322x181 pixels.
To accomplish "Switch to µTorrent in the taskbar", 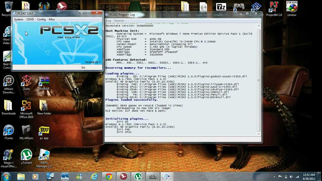I will (138, 176).
